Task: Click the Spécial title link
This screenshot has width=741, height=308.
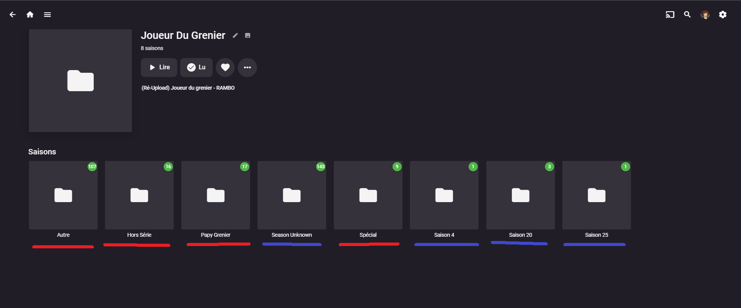Action: point(368,235)
